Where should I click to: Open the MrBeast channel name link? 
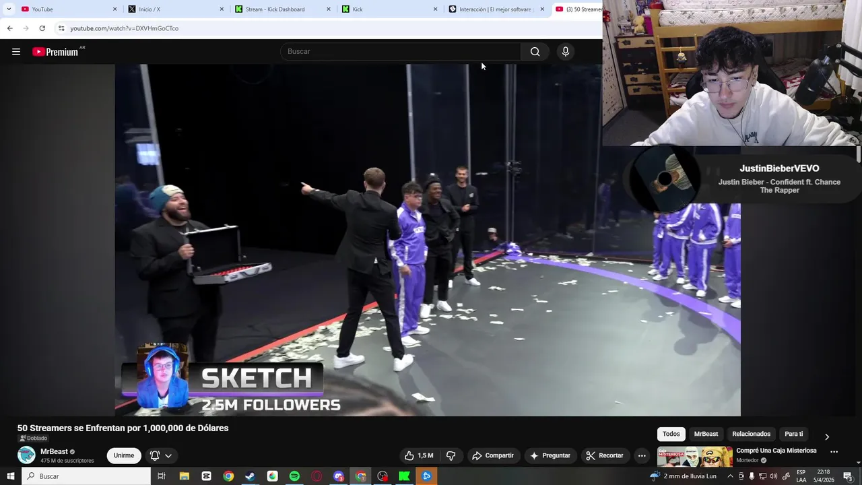54,452
